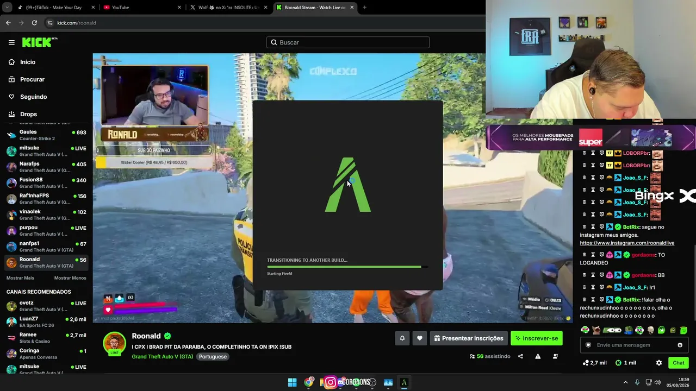Open the ronaldlive Instagram link in chat

pos(627,243)
